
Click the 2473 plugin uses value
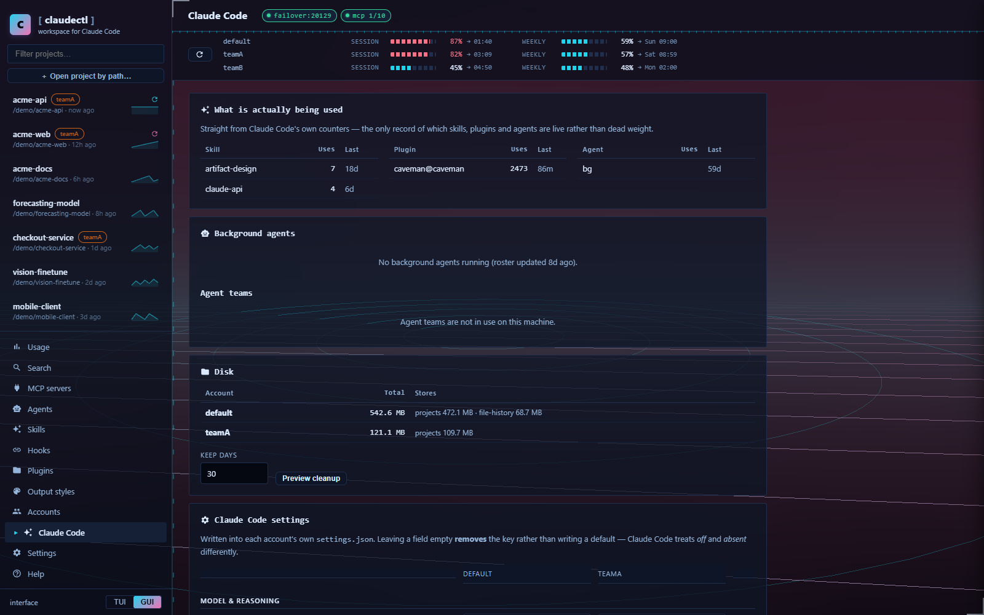point(519,169)
